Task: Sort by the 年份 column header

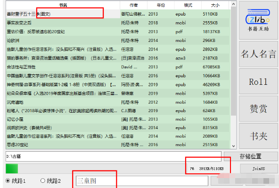Action: point(161,5)
